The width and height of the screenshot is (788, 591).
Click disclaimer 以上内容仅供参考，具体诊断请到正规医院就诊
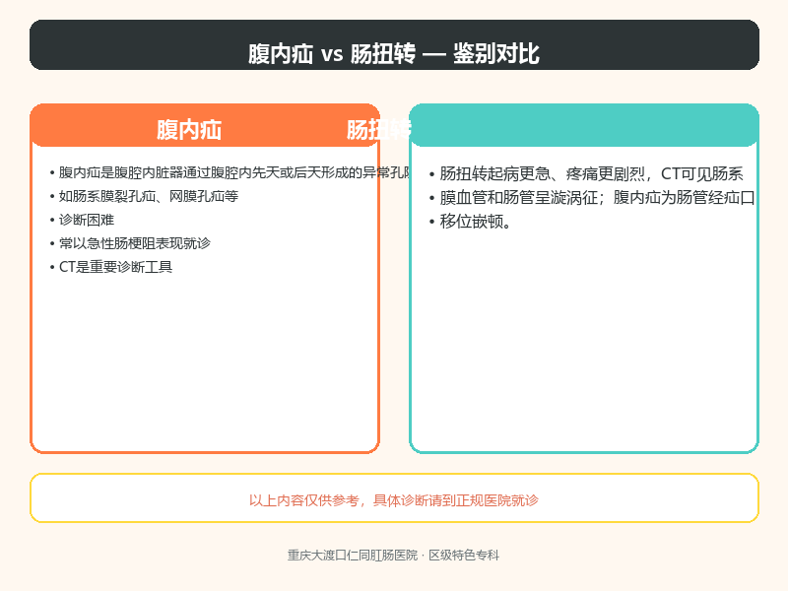pos(394,500)
